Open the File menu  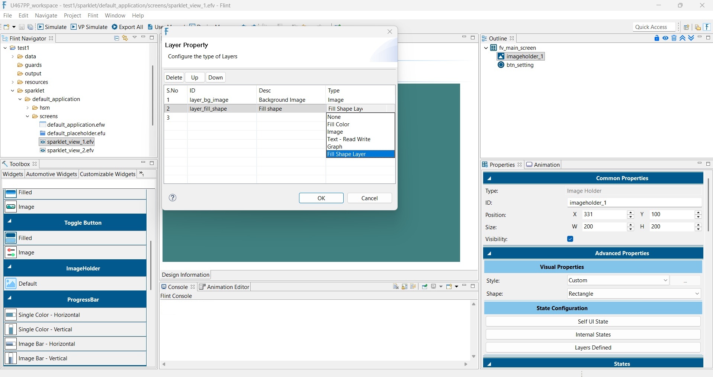click(7, 16)
